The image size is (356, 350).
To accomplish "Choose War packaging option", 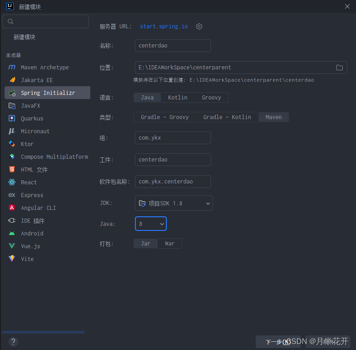I will 170,244.
